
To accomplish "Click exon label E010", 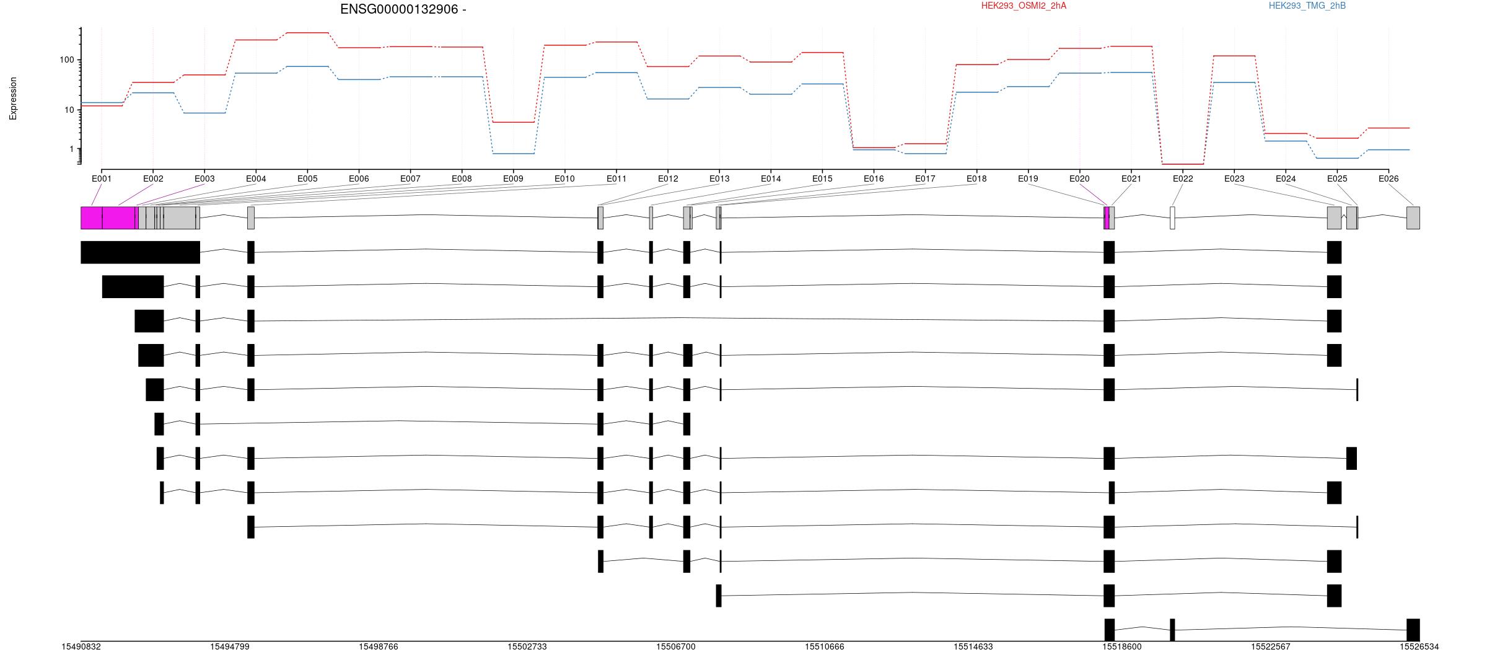I will tap(564, 179).
